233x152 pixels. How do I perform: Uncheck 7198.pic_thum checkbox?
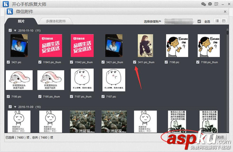(x=198, y=62)
